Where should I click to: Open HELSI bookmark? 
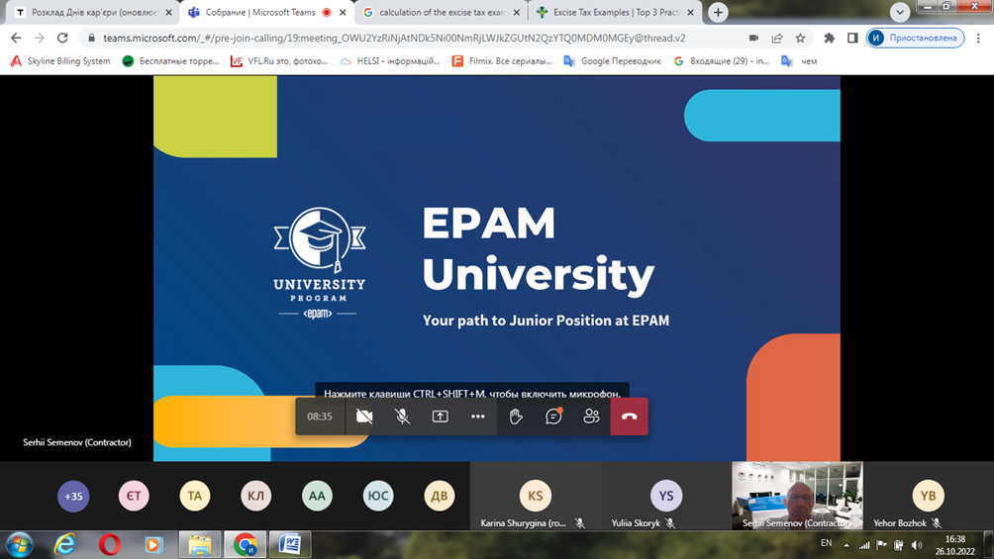click(390, 60)
